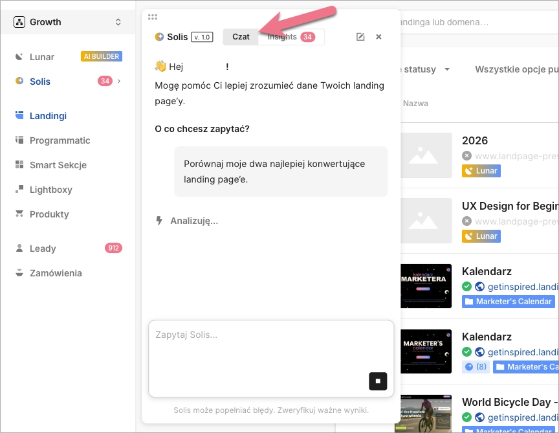Open the MARKETER'S calendar thumbnail
Screen dimensions: 559x433
[x=426, y=351]
